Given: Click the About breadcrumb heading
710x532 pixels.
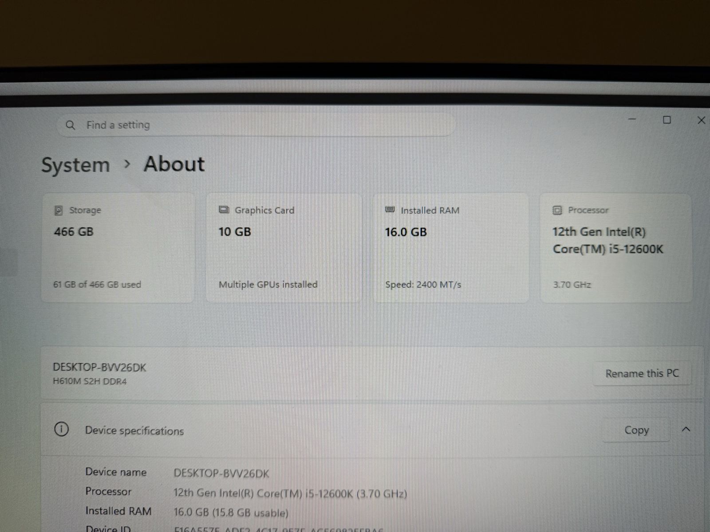Looking at the screenshot, I should (x=174, y=164).
